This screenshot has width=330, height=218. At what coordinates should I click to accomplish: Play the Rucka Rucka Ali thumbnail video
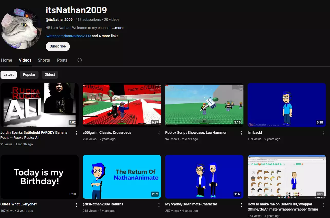tap(40, 105)
